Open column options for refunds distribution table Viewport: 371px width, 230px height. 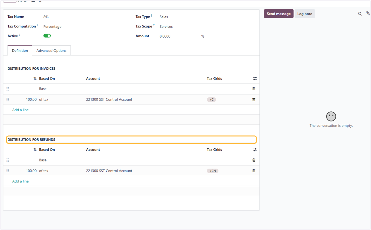pyautogui.click(x=255, y=150)
